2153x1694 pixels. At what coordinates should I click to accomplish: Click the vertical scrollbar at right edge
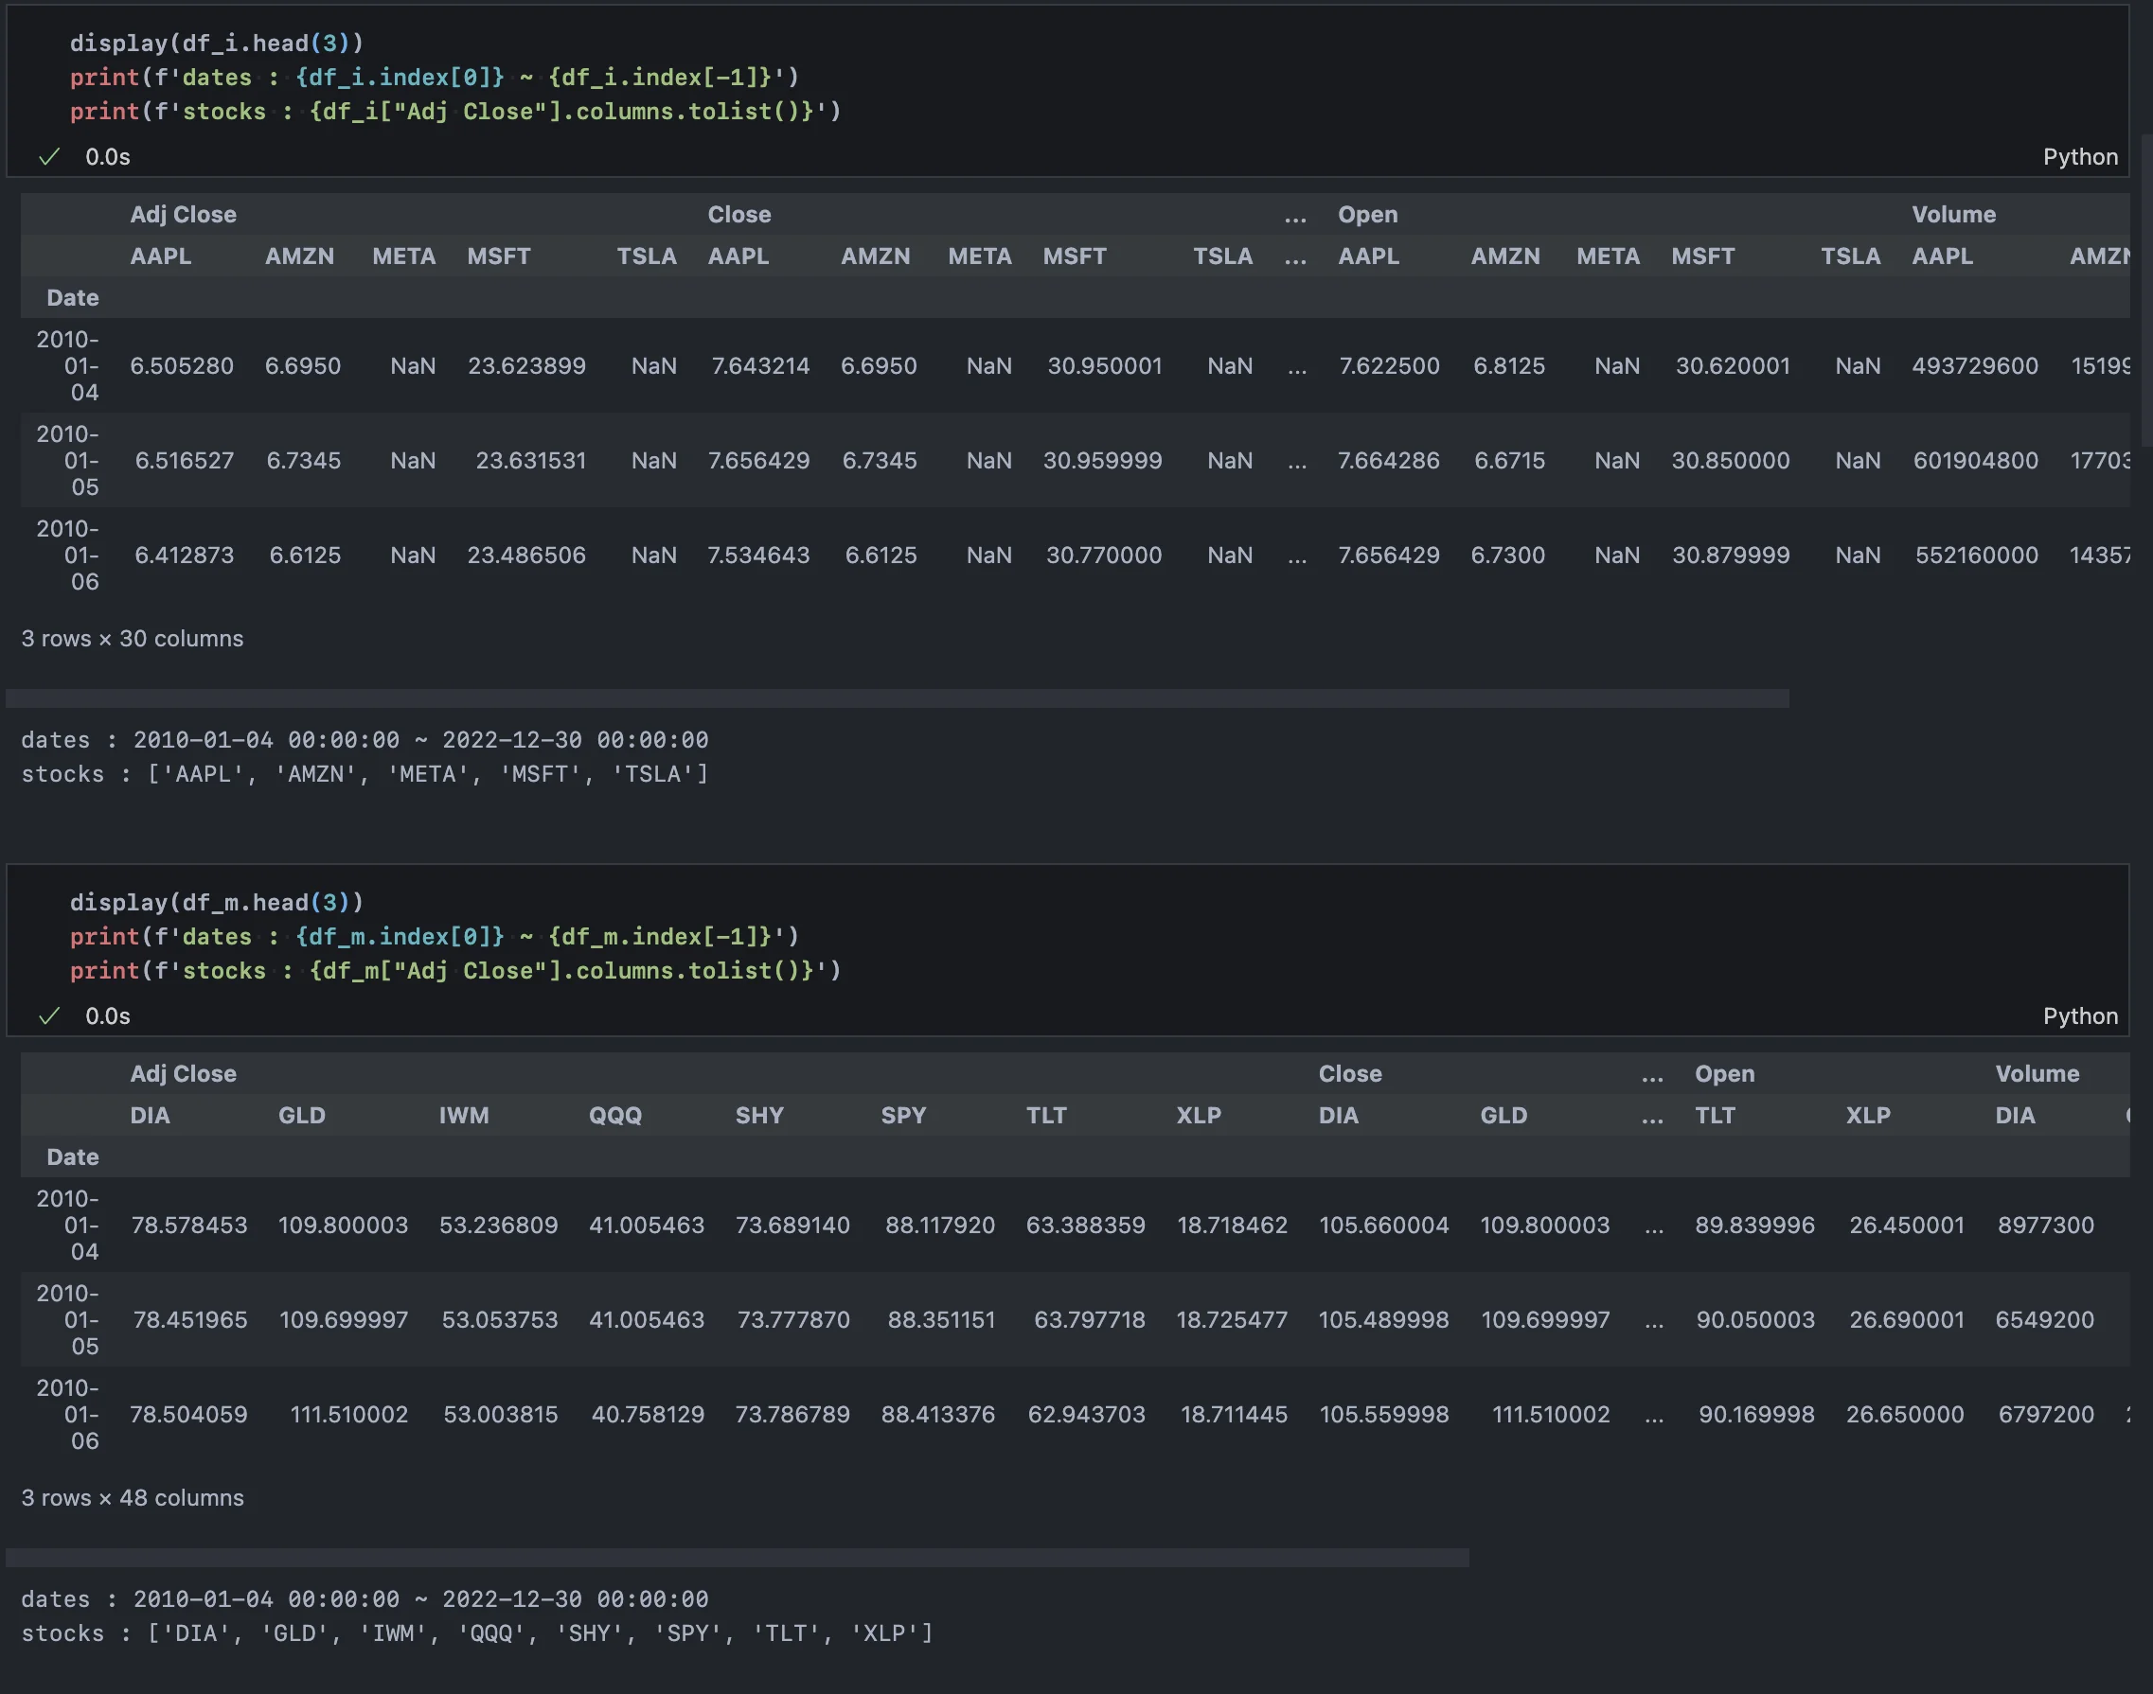pyautogui.click(x=2145, y=288)
